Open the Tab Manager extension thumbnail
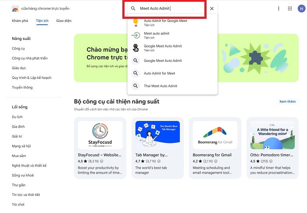 coord(157,135)
